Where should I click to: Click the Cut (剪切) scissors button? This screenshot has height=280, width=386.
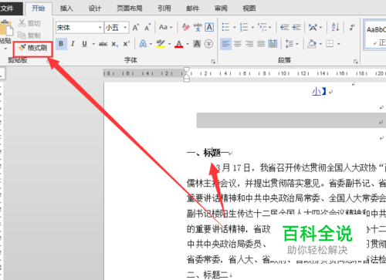(x=29, y=23)
